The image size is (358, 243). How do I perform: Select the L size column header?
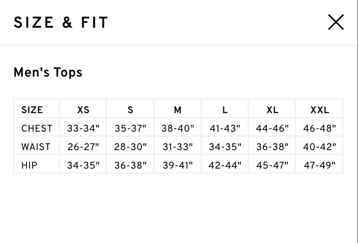coord(225,110)
